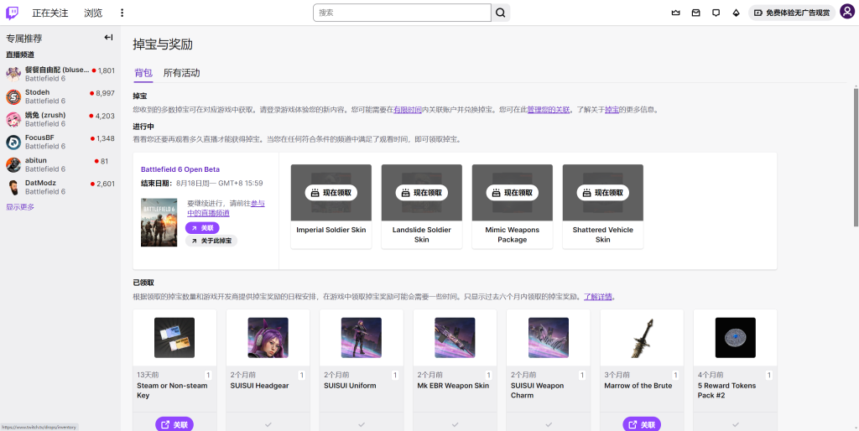Select Stodeh channel name text
Image resolution: width=859 pixels, height=431 pixels.
[x=37, y=93]
